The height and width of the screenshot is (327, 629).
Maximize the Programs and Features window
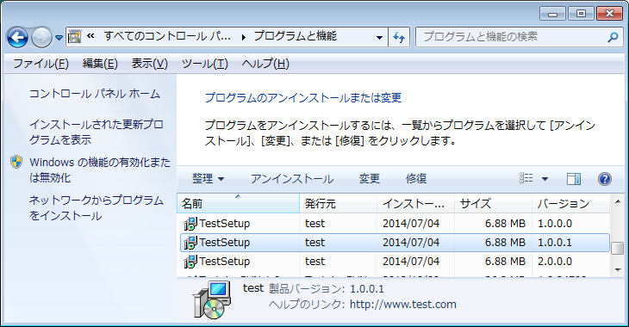[x=581, y=14]
